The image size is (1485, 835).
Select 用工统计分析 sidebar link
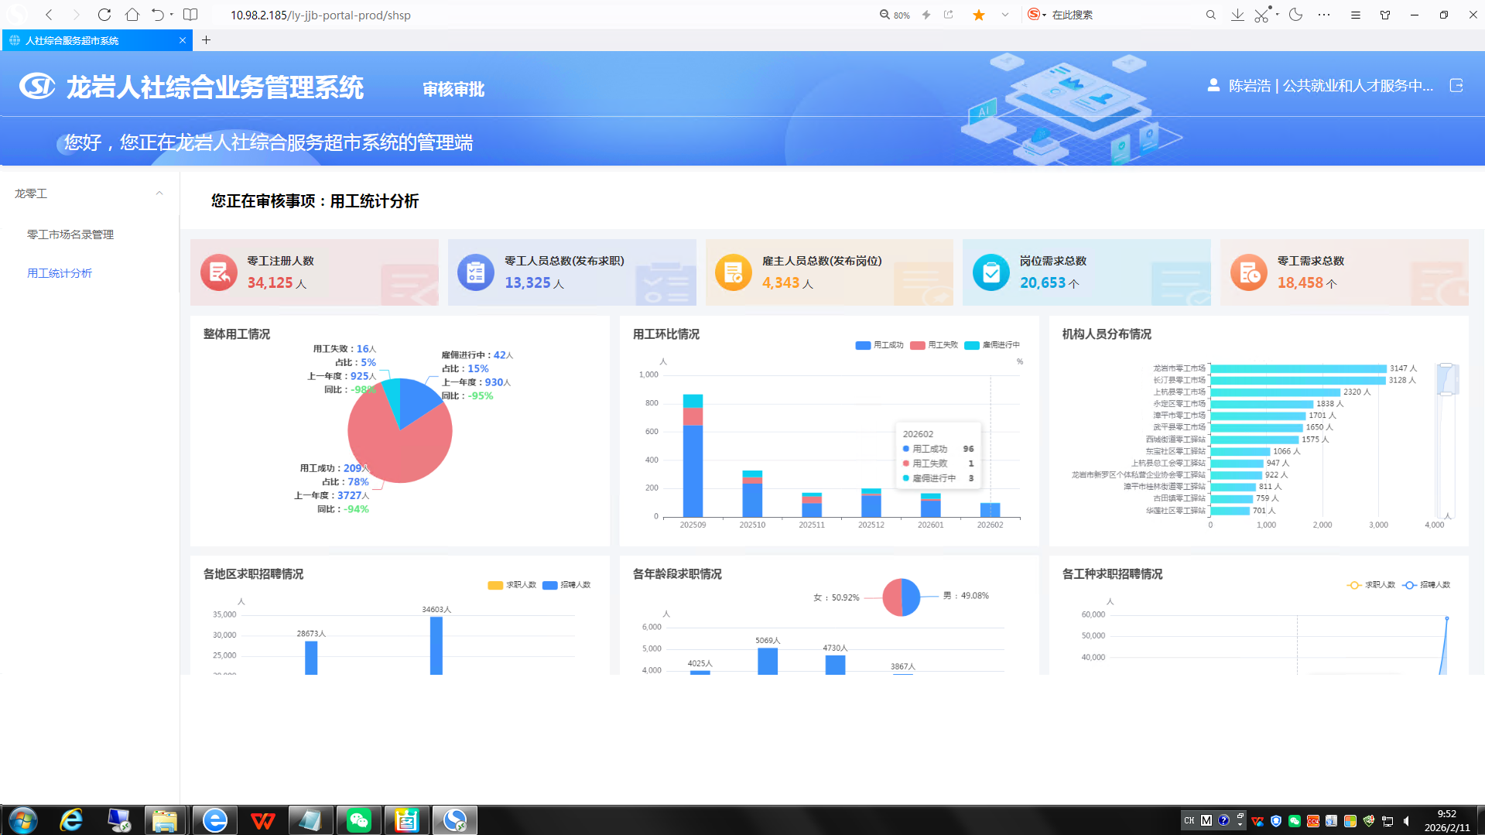click(x=60, y=273)
